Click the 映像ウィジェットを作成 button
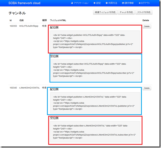161x148 pixels. click(105, 12)
